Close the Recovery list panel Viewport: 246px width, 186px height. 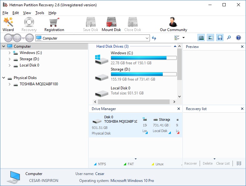tap(242, 109)
